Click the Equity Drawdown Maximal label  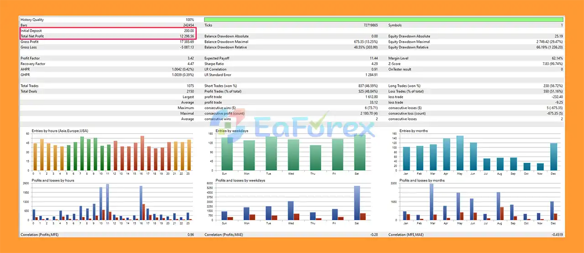pyautogui.click(x=409, y=42)
